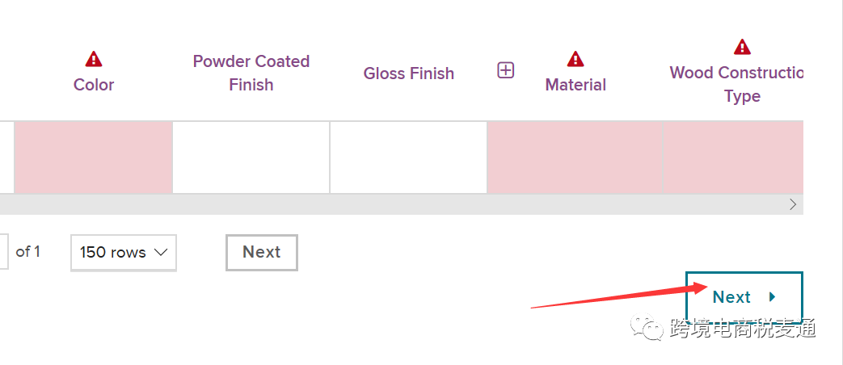
Task: Expand columns with the plus-box icon
Action: 505,70
